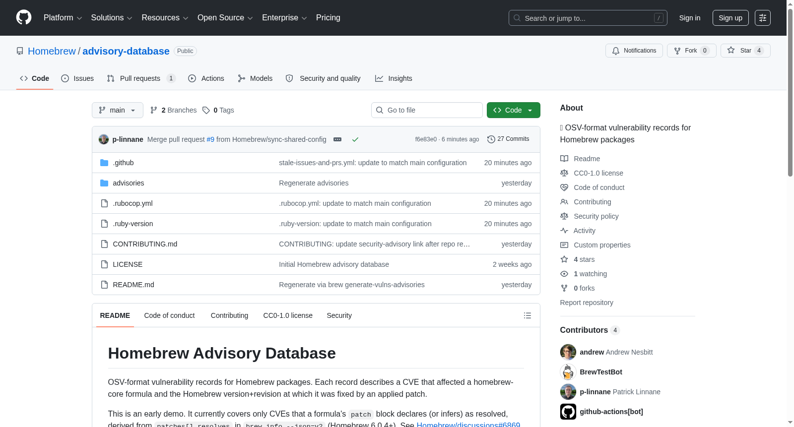Open github-actions[bot] avatar
Image resolution: width=794 pixels, height=427 pixels.
pos(568,412)
